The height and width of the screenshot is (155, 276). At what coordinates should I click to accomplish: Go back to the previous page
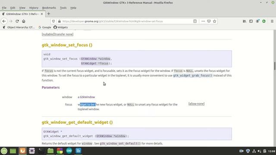click(4, 21)
